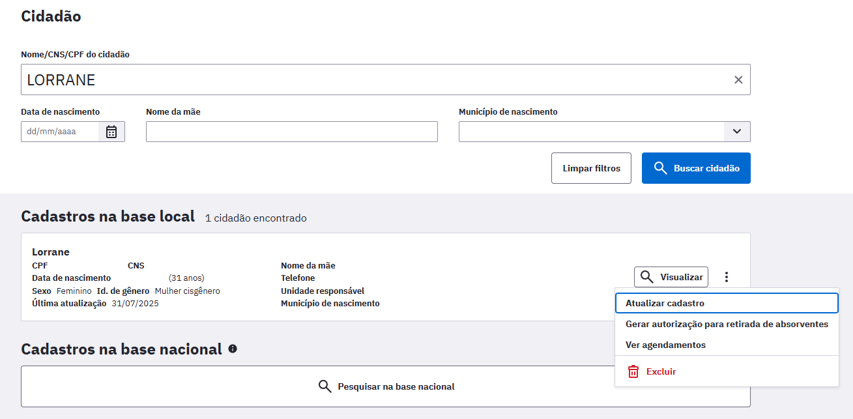Click the three-dot more options icon for Lorrane

727,277
